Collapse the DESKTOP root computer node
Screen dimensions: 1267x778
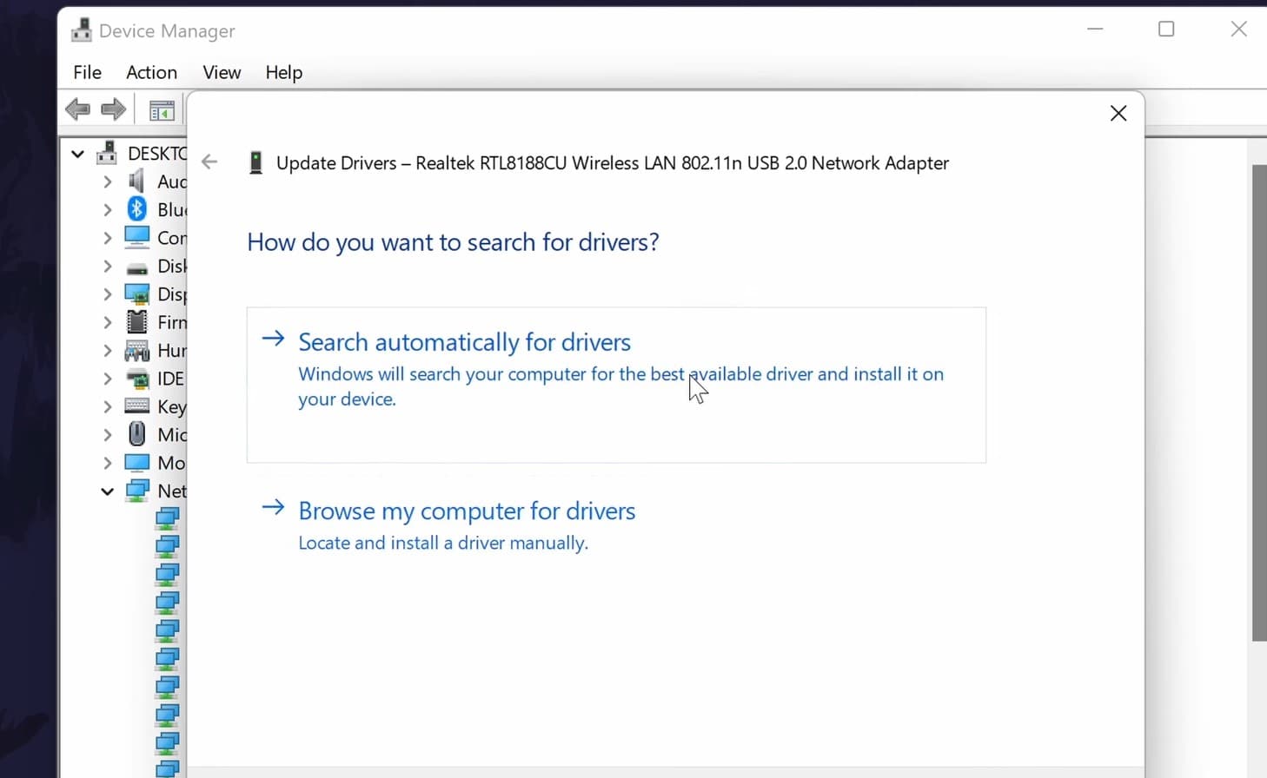77,155
